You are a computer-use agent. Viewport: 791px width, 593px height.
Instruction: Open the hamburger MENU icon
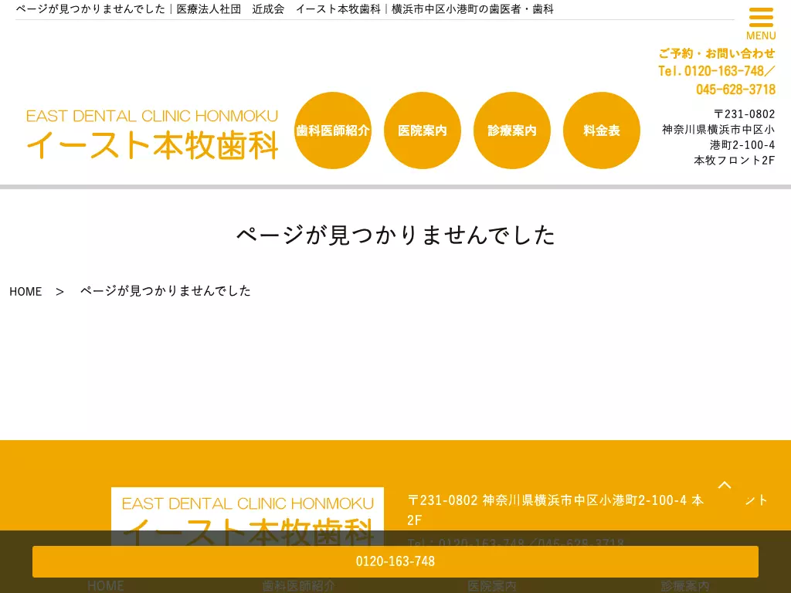pos(761,23)
